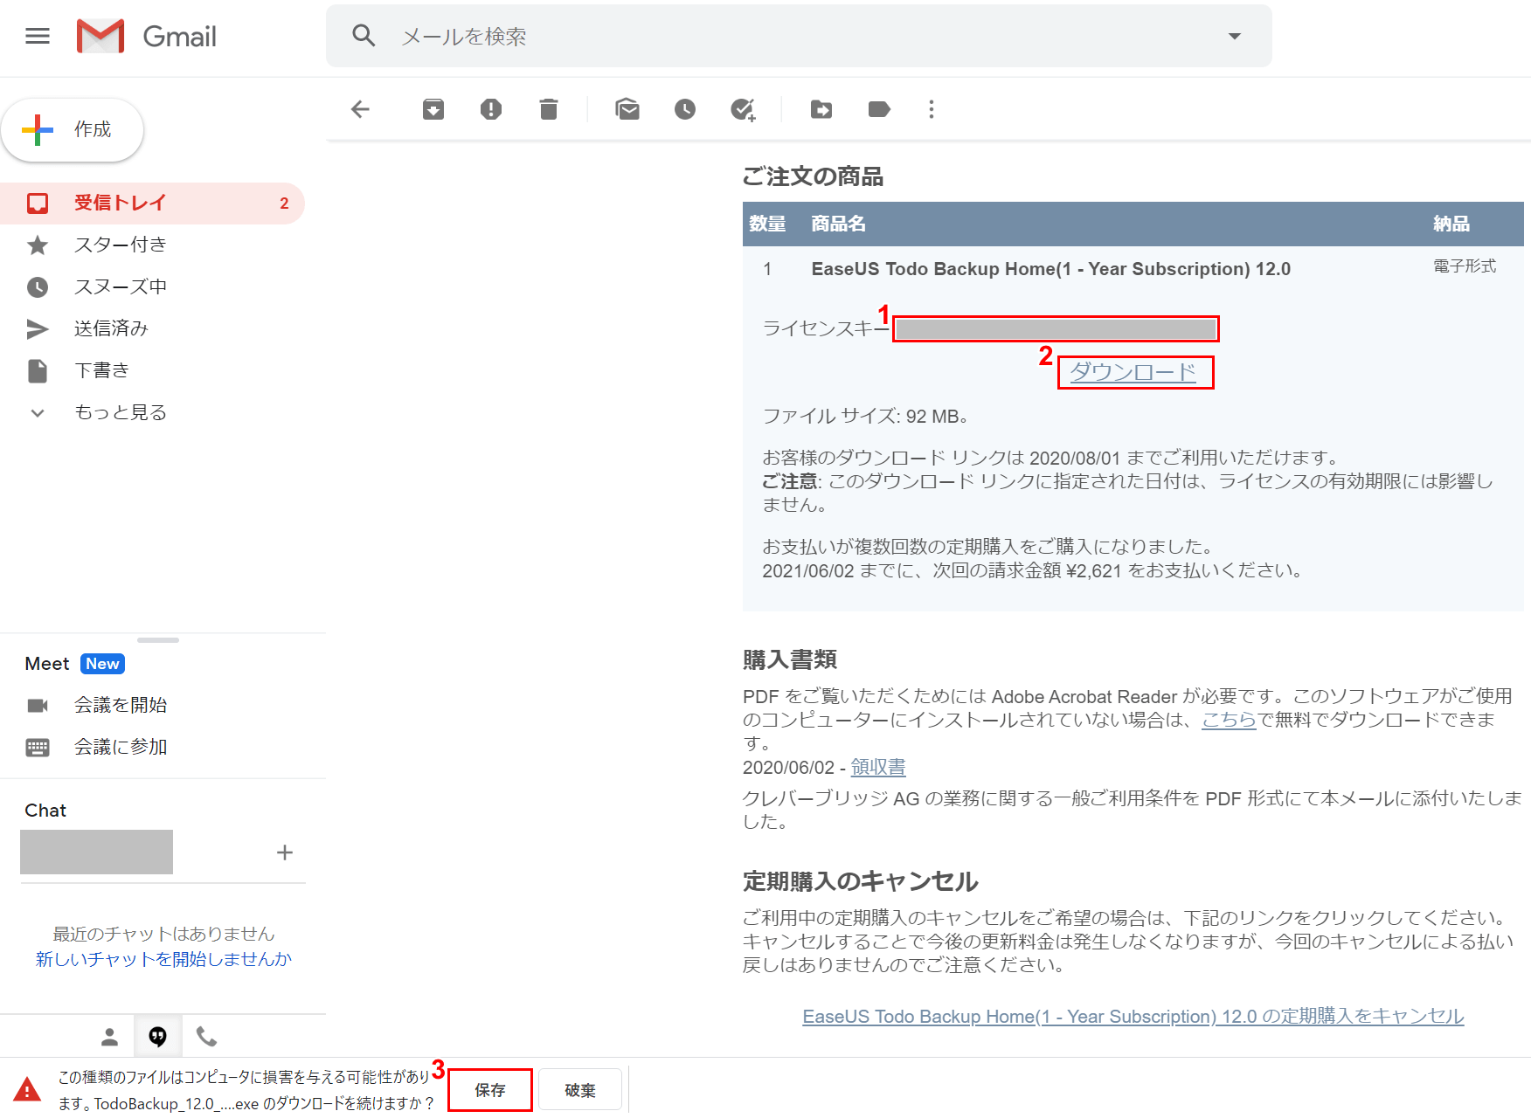Snooze the email with the clock icon
The height and width of the screenshot is (1118, 1531).
pos(685,109)
